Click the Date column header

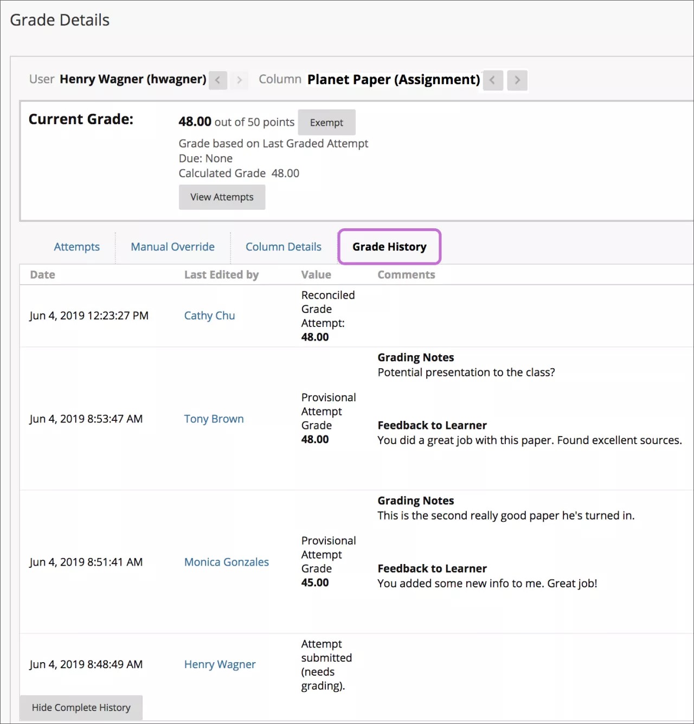tap(42, 275)
